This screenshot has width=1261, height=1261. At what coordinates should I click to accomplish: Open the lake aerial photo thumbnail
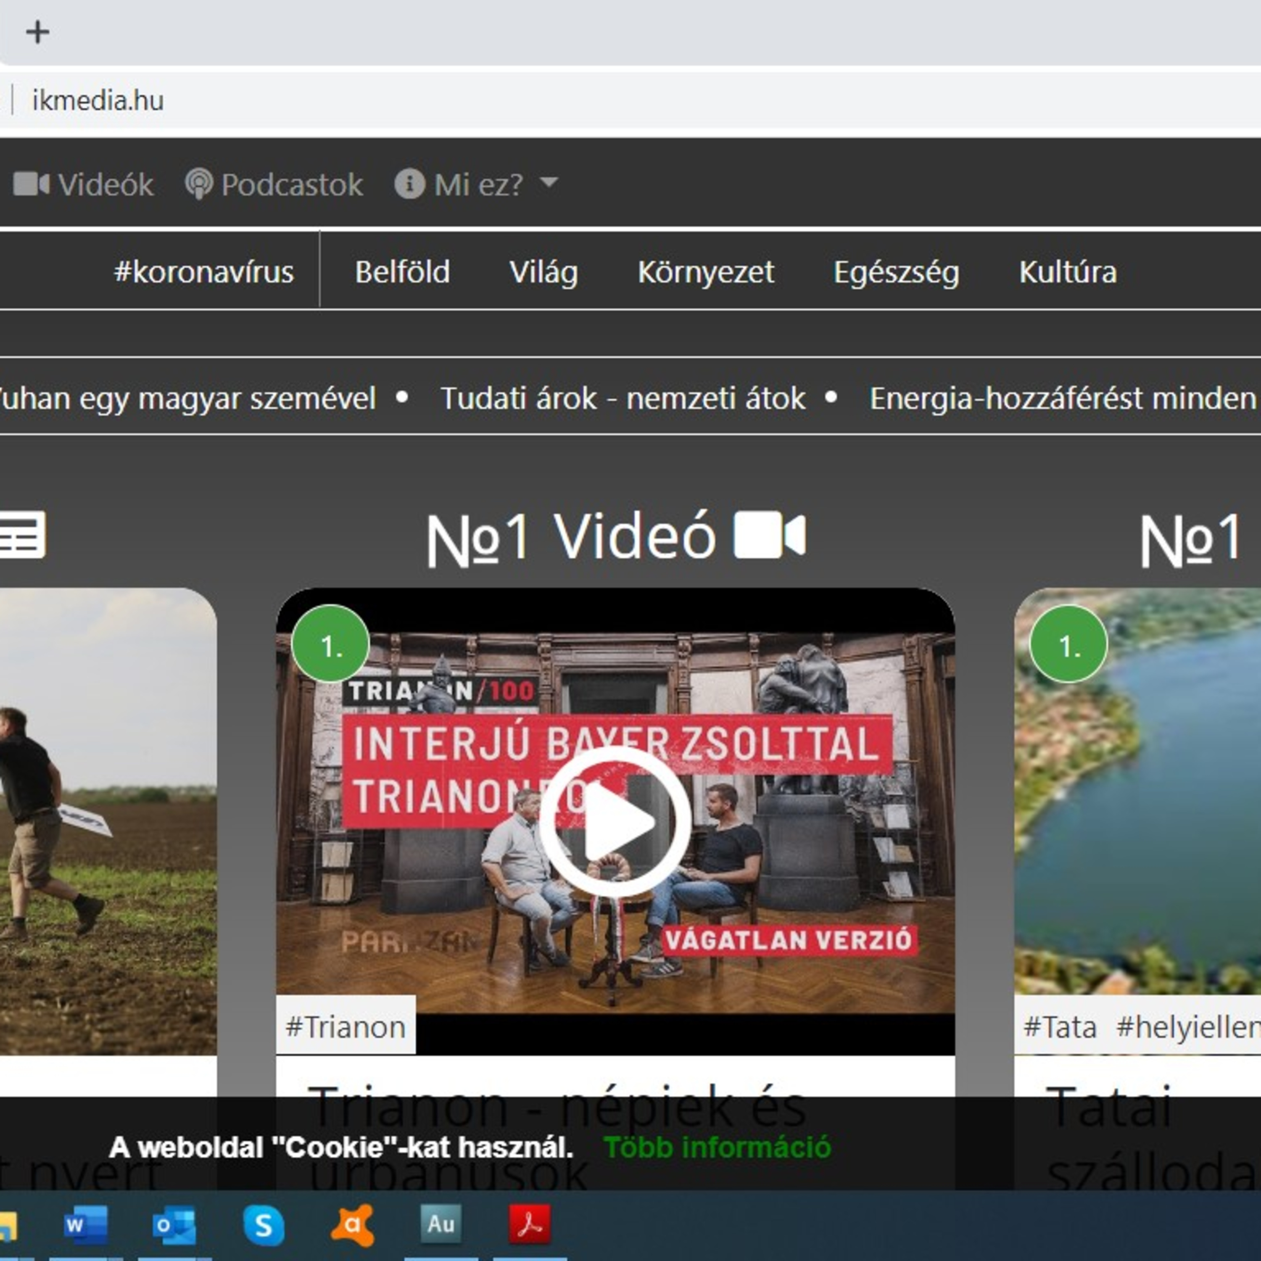1138,791
